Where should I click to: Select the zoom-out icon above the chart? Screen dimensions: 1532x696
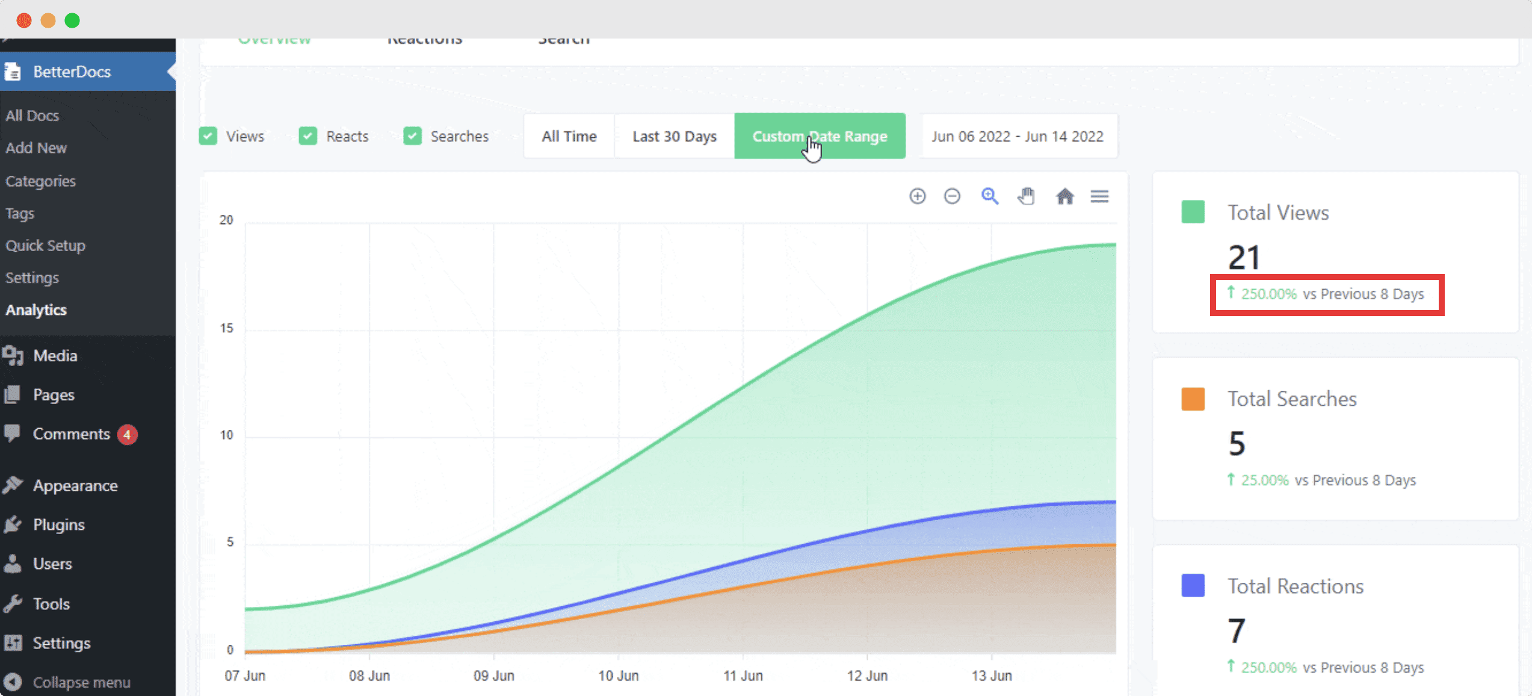click(952, 196)
